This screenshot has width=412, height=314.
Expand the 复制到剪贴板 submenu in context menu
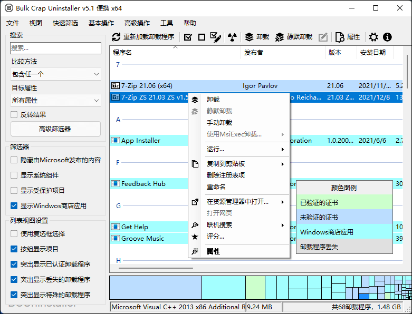coord(240,164)
